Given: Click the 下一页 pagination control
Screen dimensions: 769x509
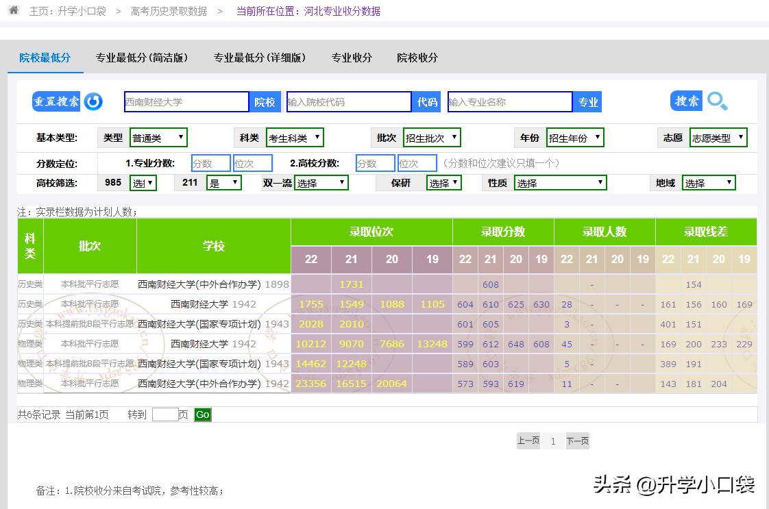Looking at the screenshot, I should (576, 441).
